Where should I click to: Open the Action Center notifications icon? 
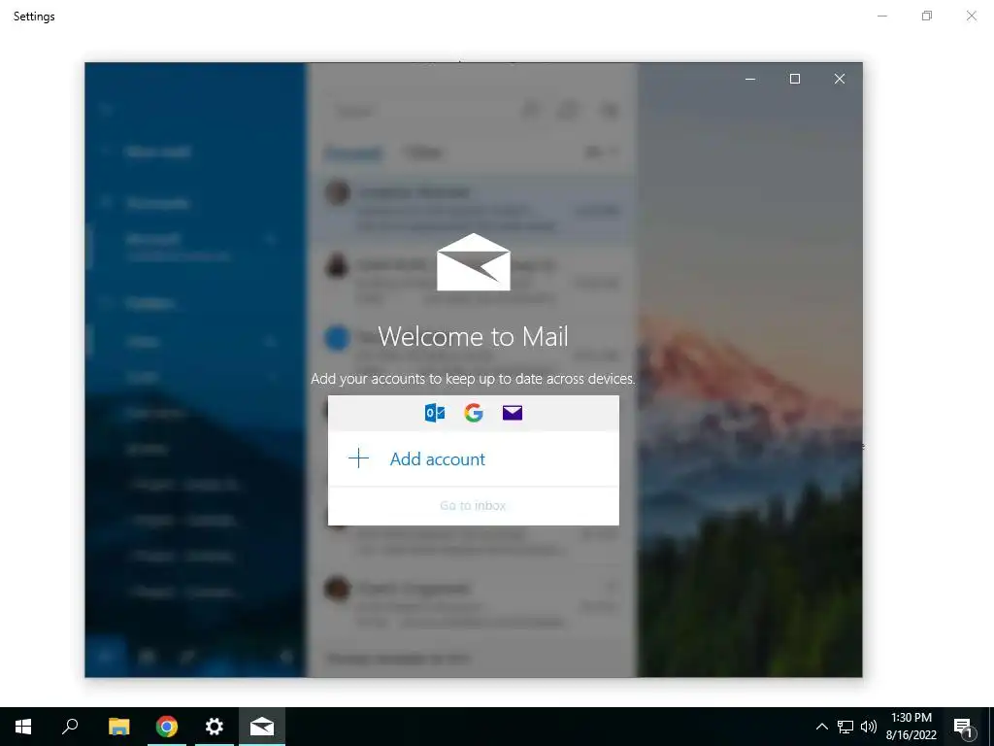[x=963, y=727]
